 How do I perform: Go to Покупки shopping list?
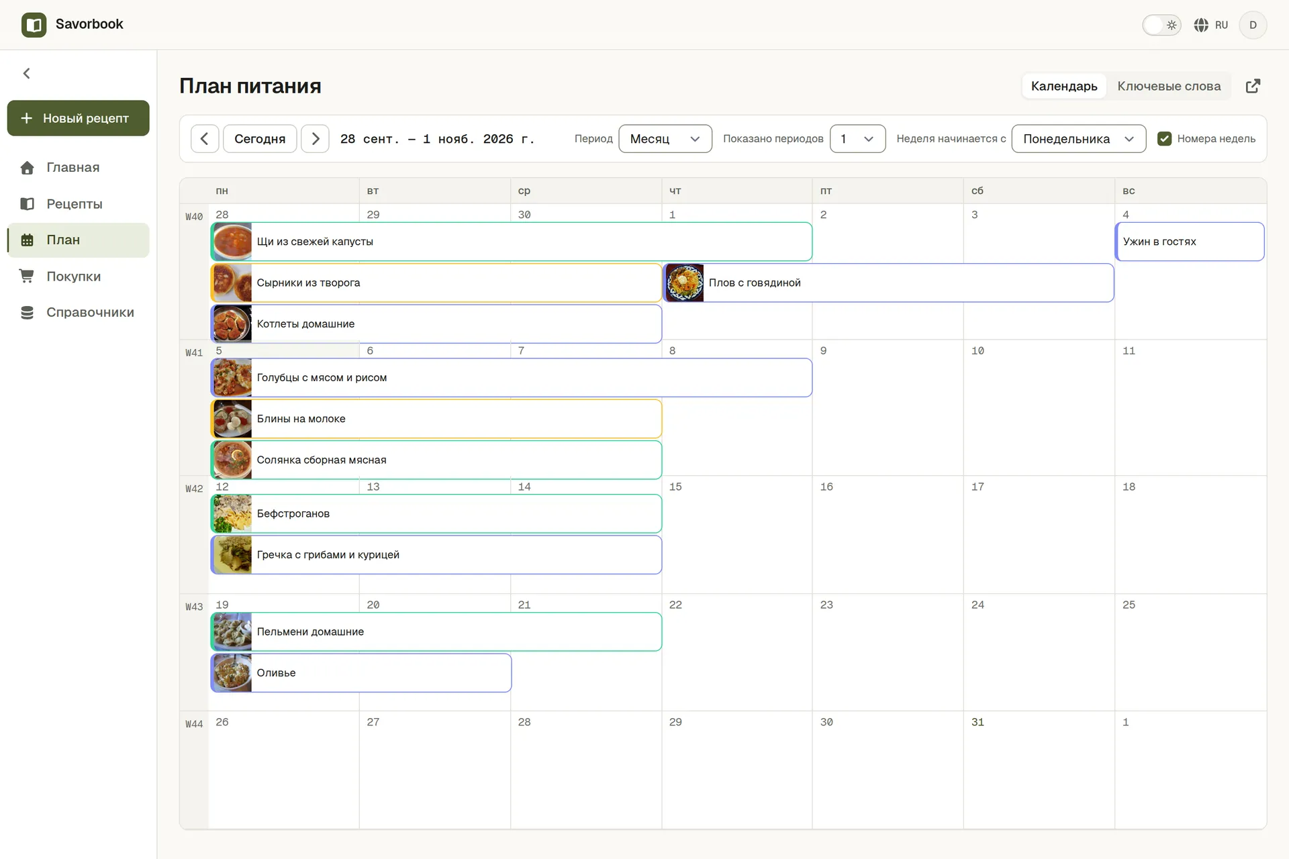point(79,276)
